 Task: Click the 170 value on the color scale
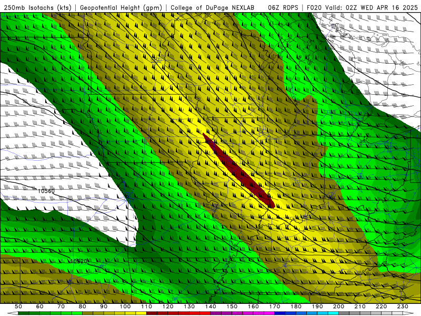click(275, 307)
